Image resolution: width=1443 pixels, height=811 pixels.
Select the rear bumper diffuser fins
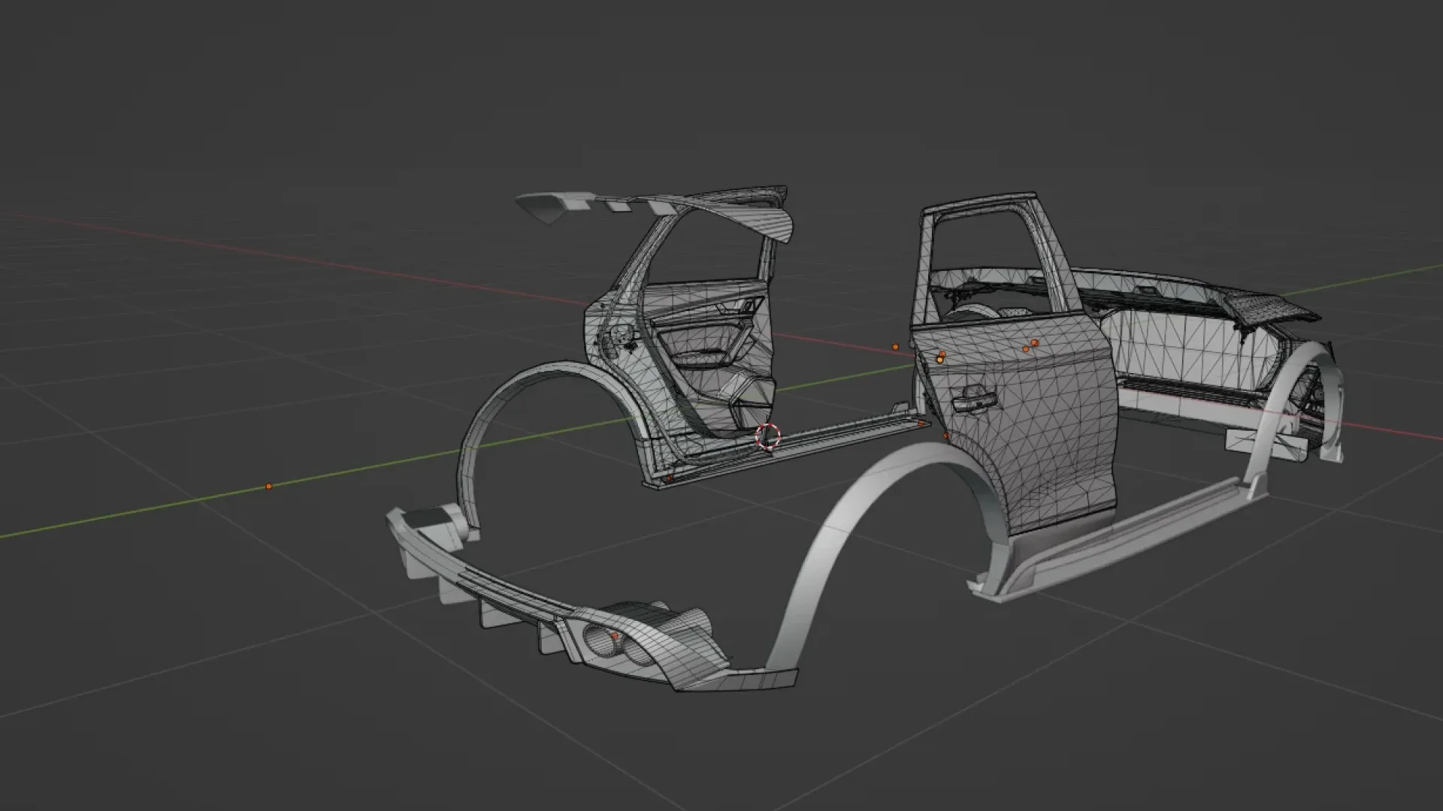(511, 608)
